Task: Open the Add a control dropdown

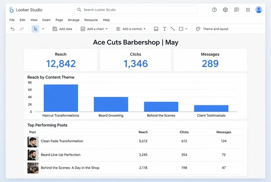Action: pos(131,29)
